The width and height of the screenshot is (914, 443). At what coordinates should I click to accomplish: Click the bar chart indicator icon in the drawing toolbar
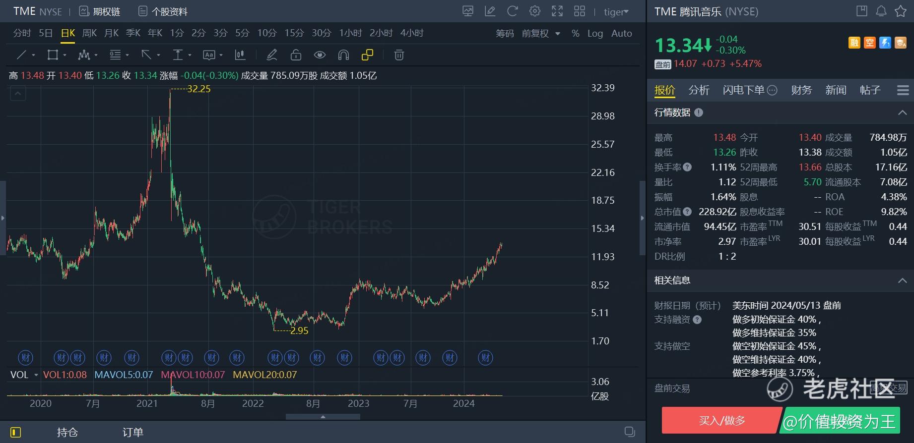point(240,55)
